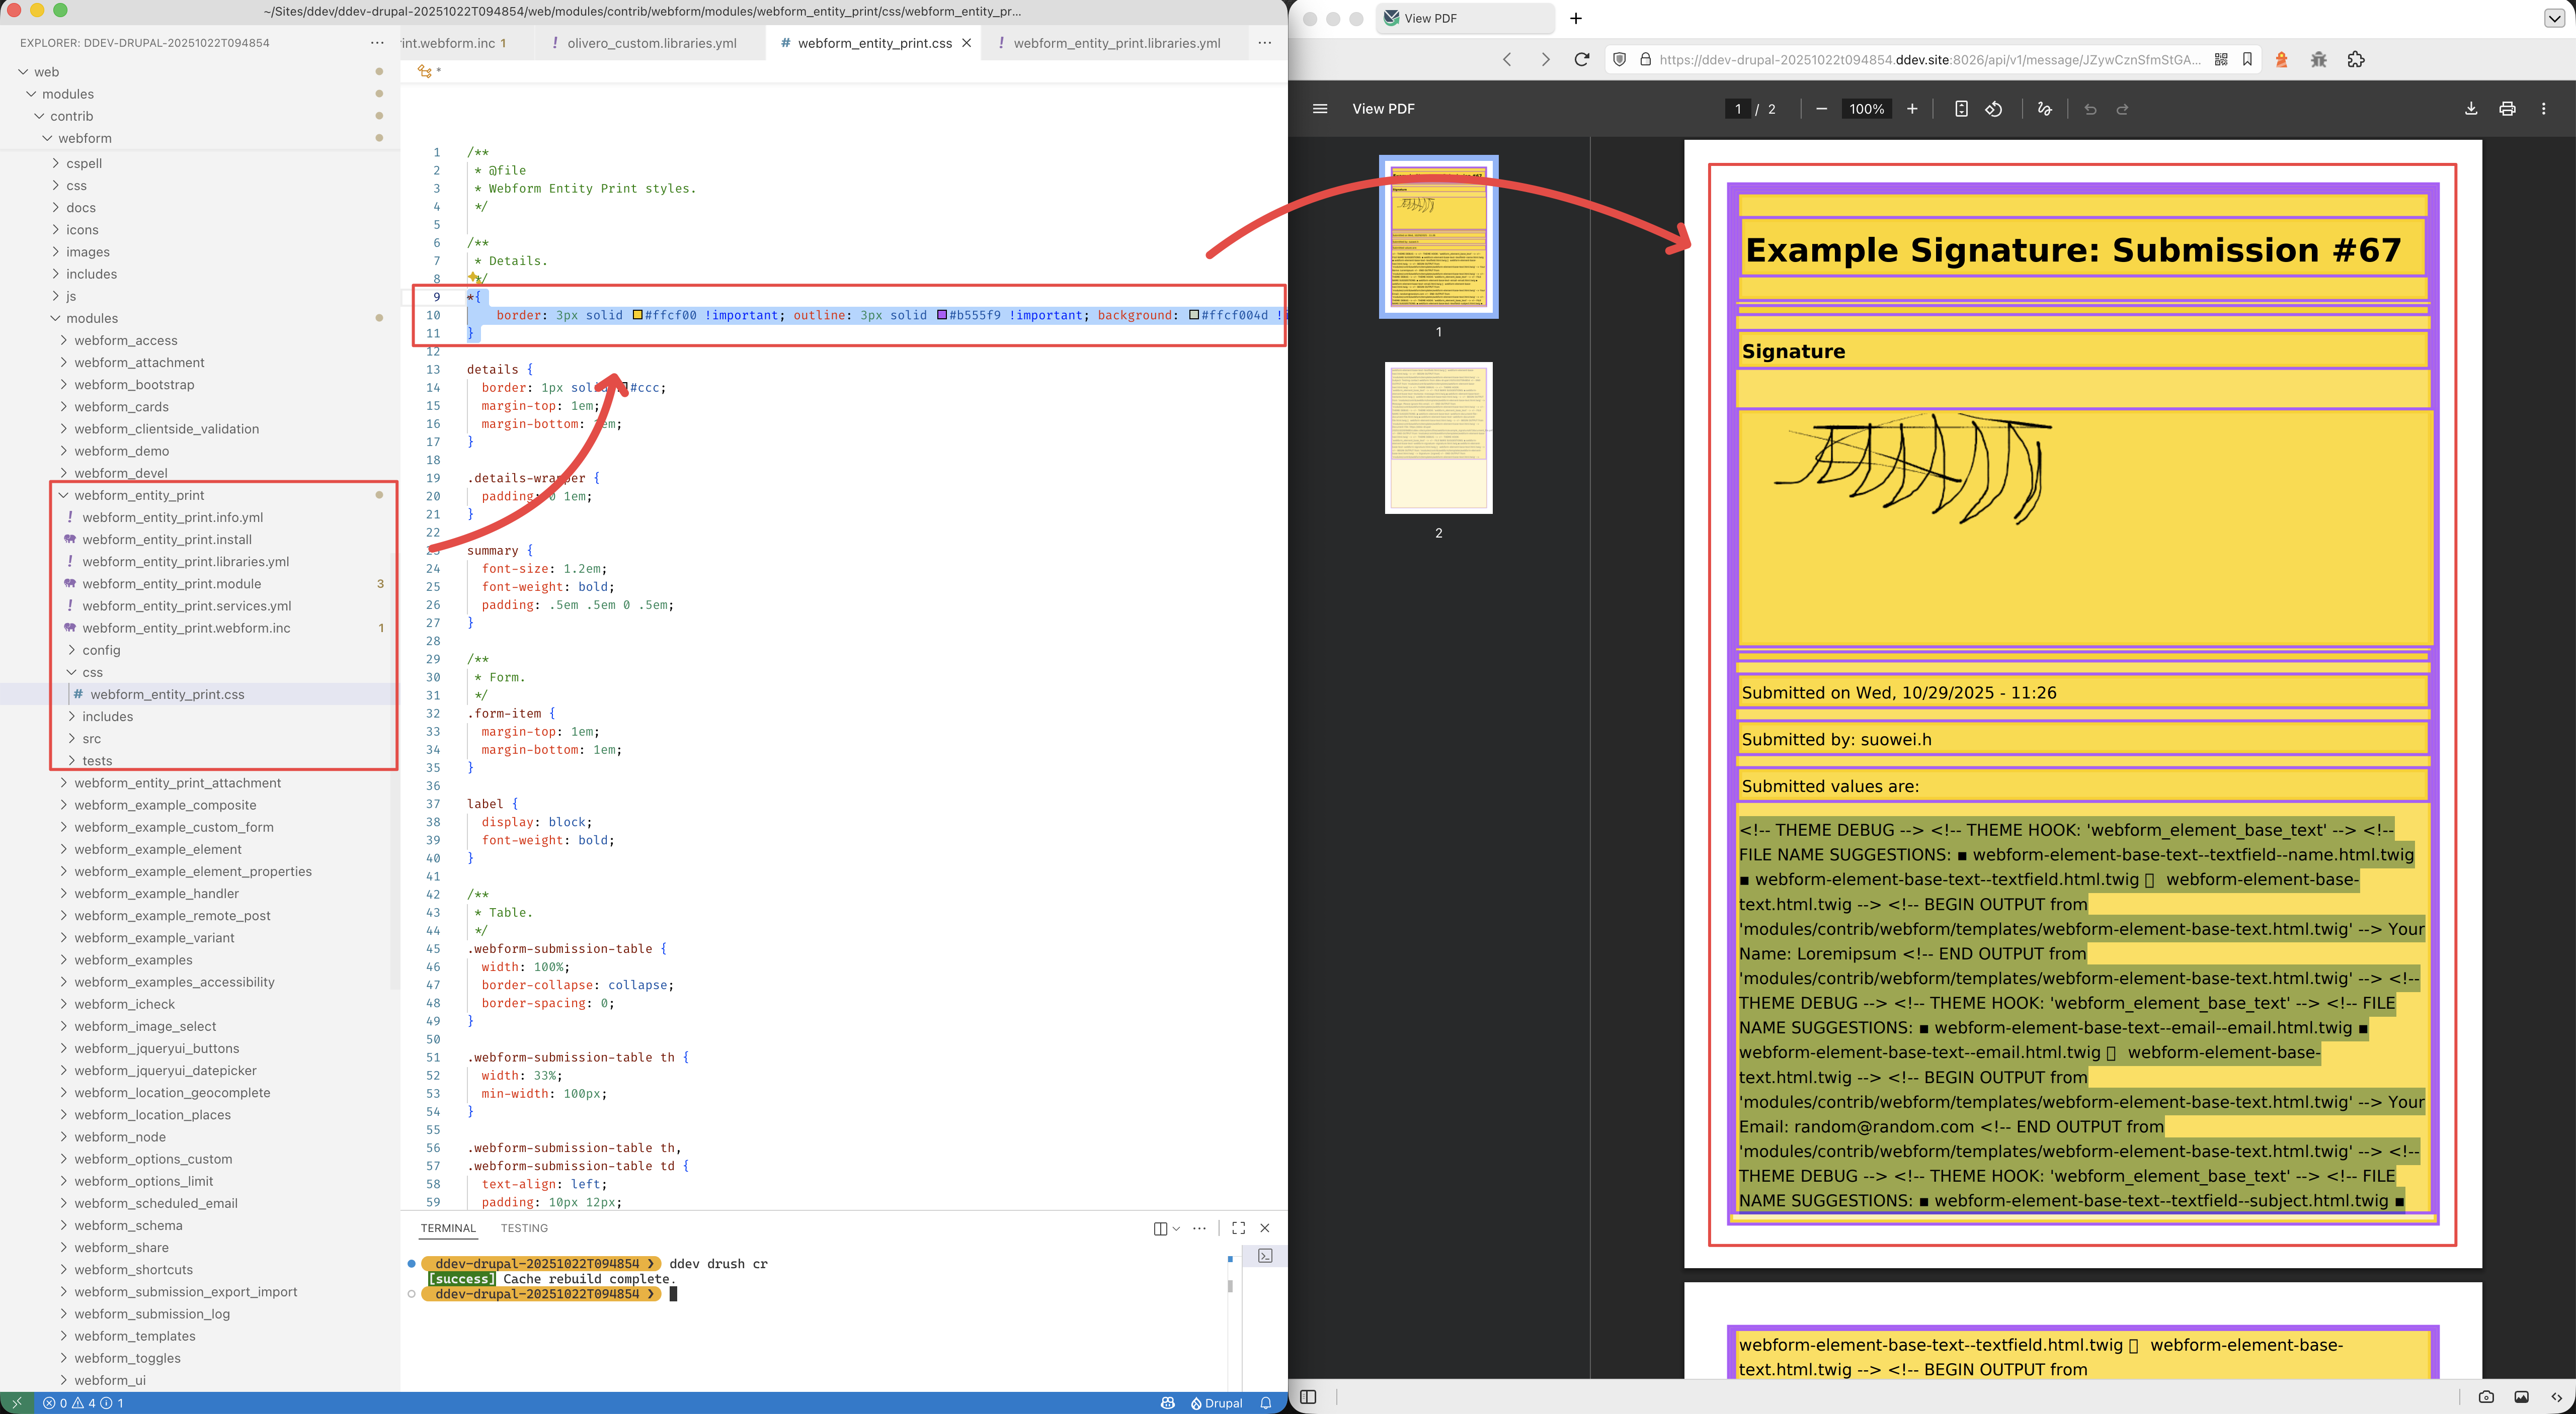Zoom in on the PDF

[1912, 109]
